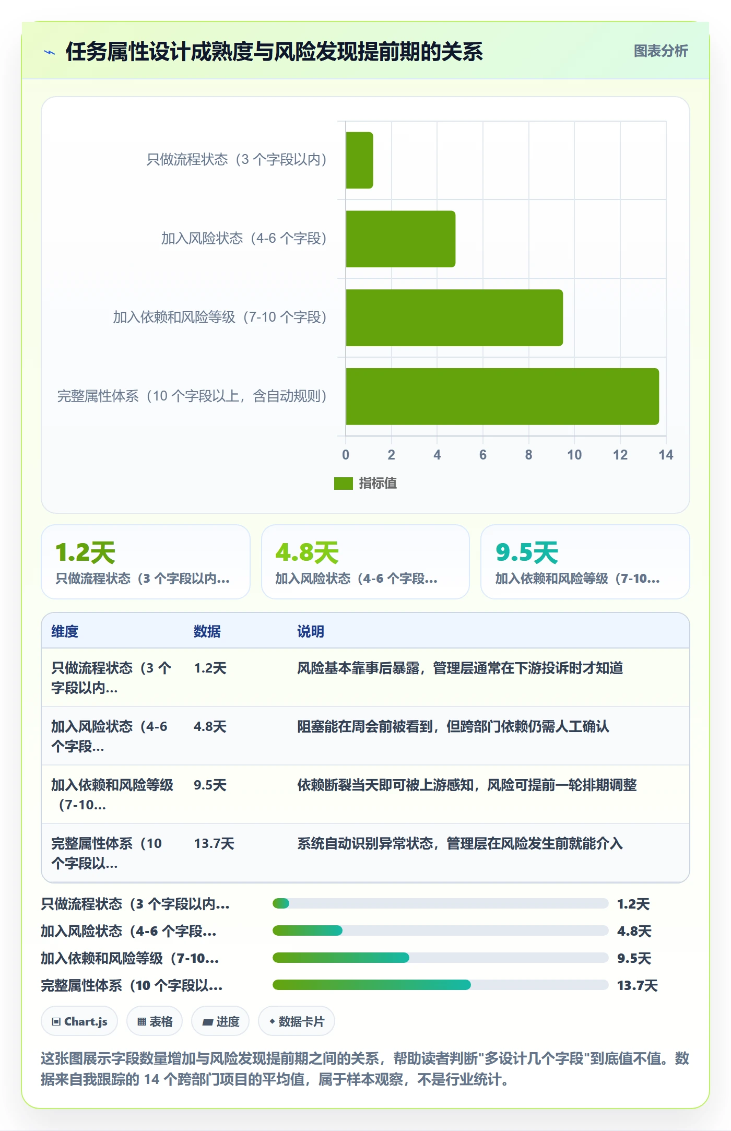Click the chart bar for 只做流程状态（3 个字段以内）
Viewport: 731px width, 1131px height.
tap(359, 160)
